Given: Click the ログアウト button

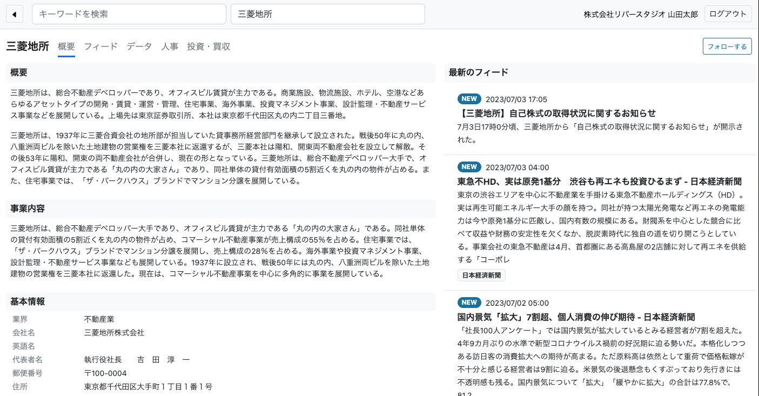Looking at the screenshot, I should [728, 14].
